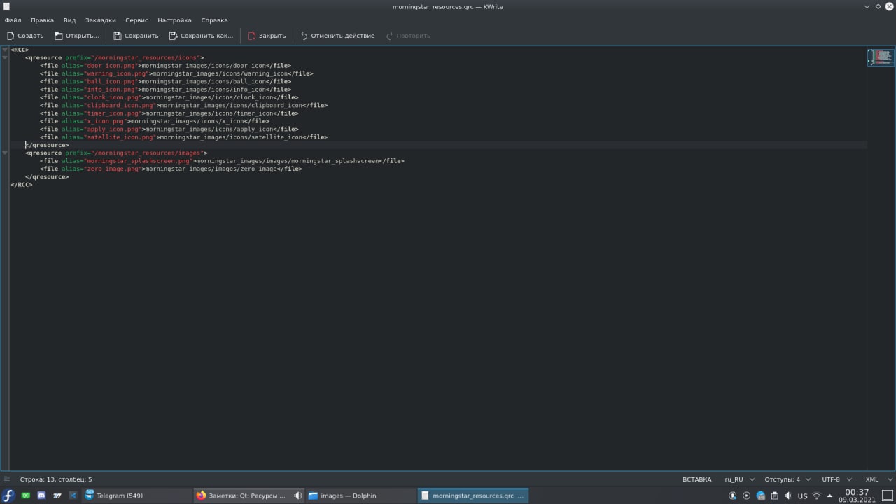Click the document minimap scrollbar
This screenshot has width=896, height=504.
coord(881,58)
